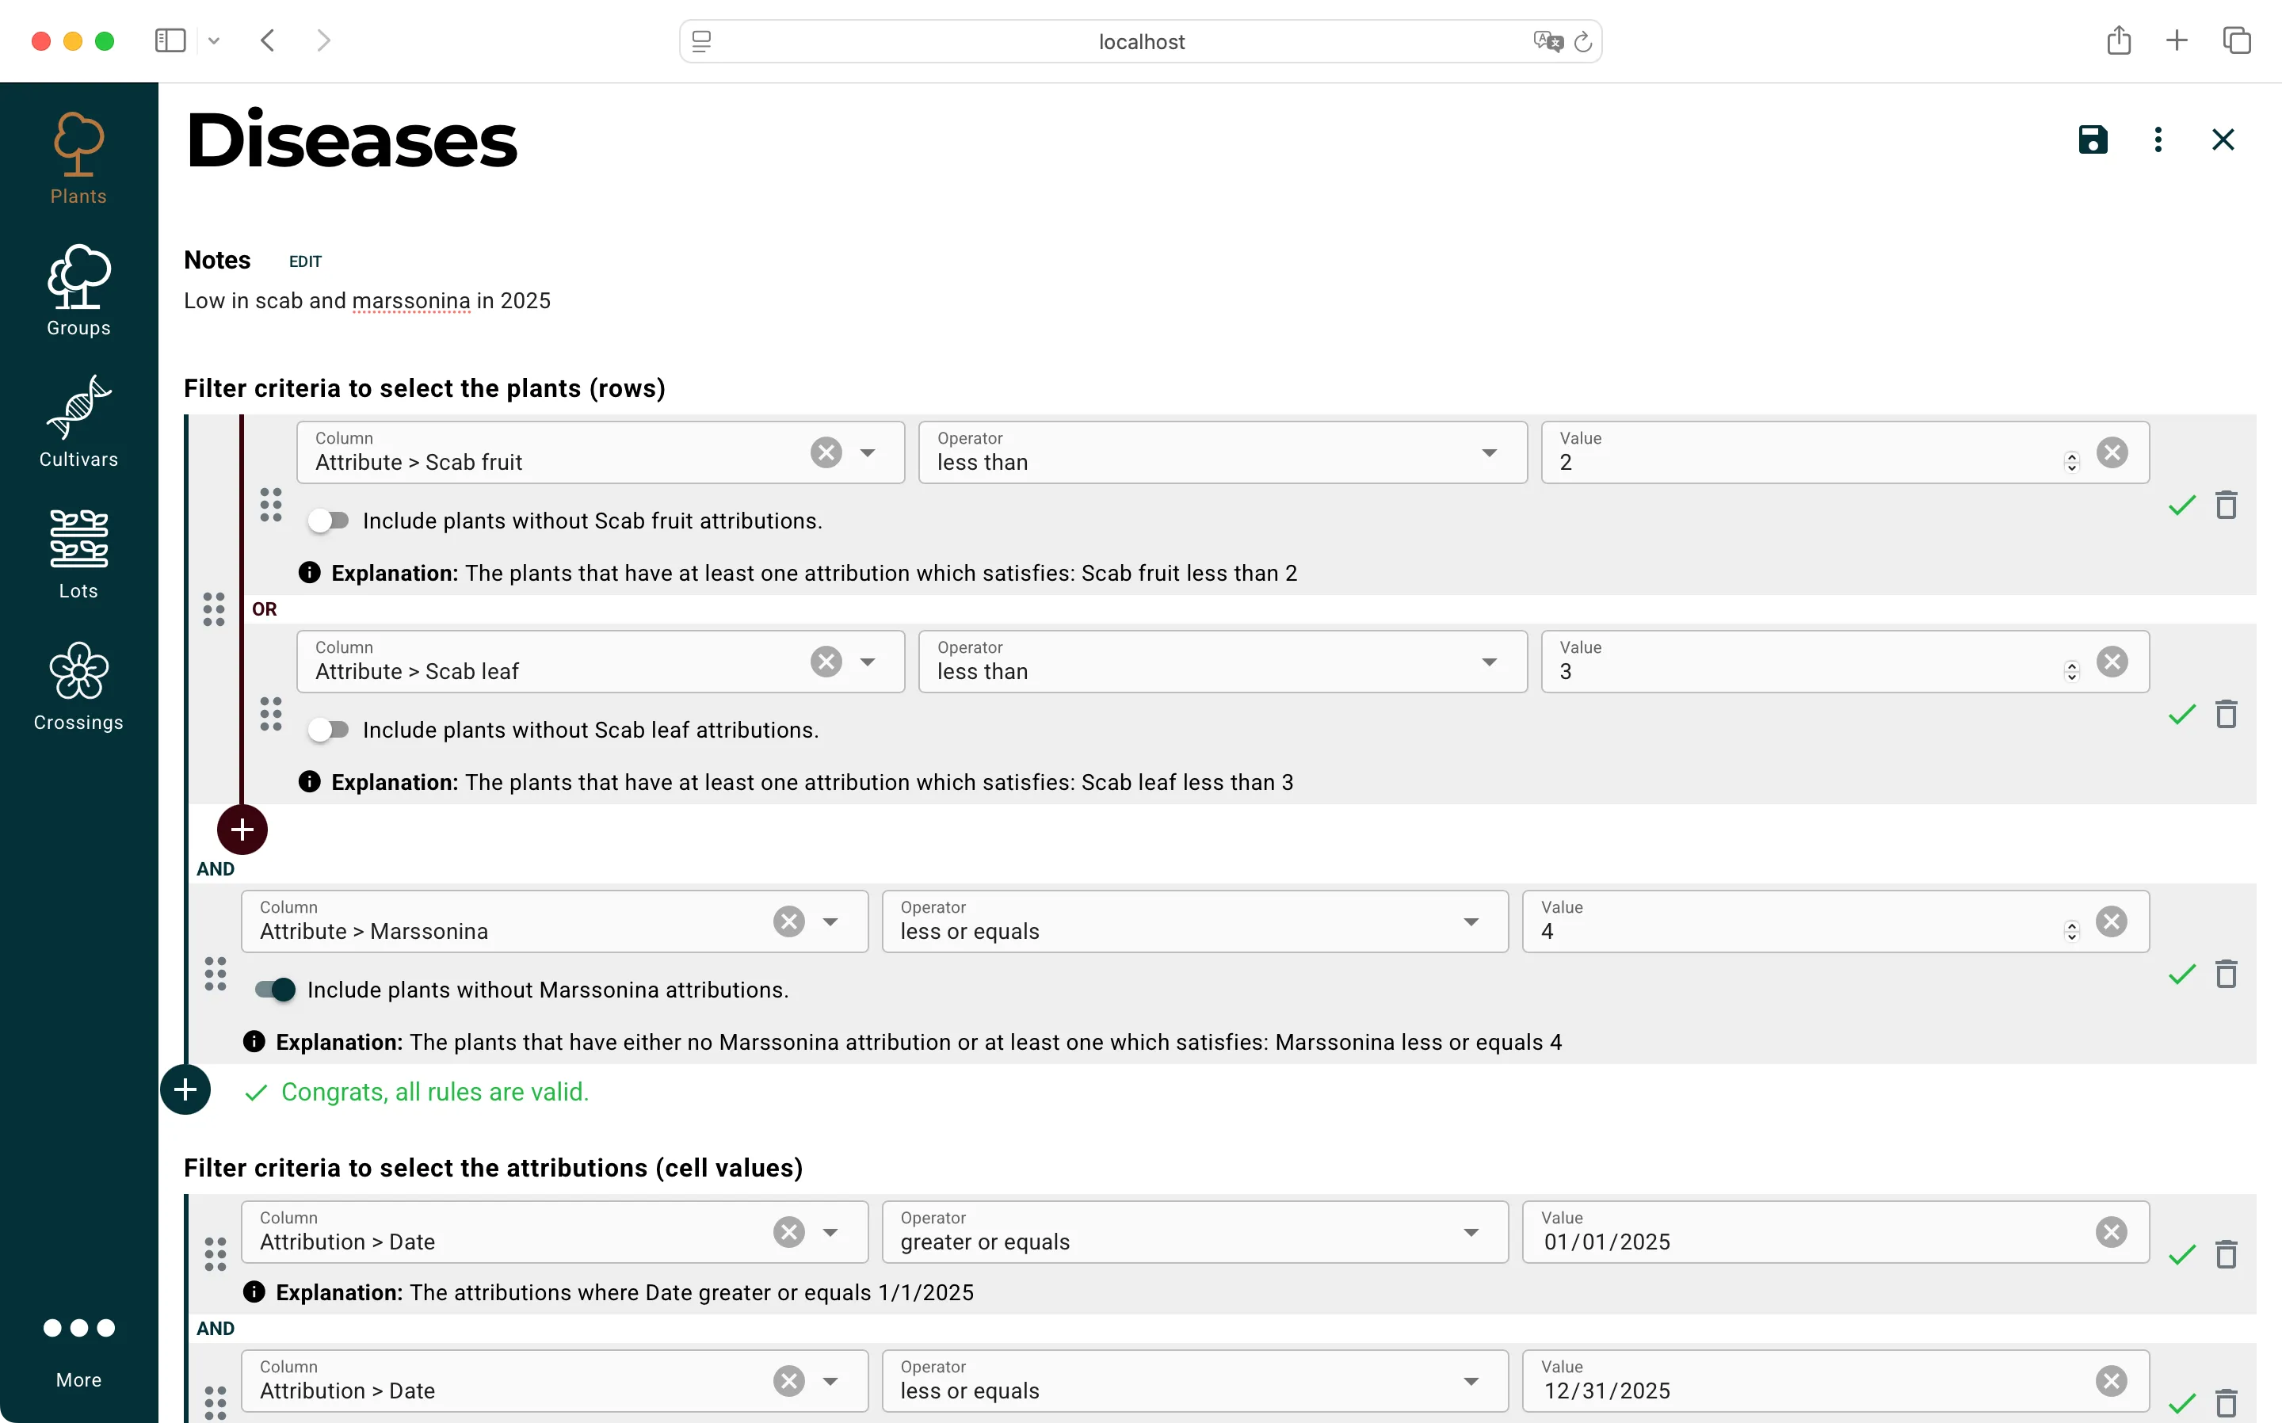This screenshot has width=2282, height=1423.
Task: Follow the marssonina link in notes
Action: 411,300
